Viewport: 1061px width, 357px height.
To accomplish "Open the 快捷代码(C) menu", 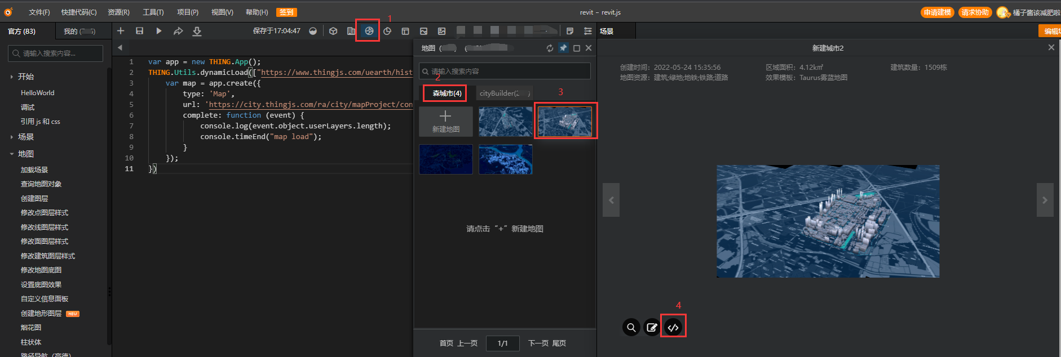I will tap(79, 12).
